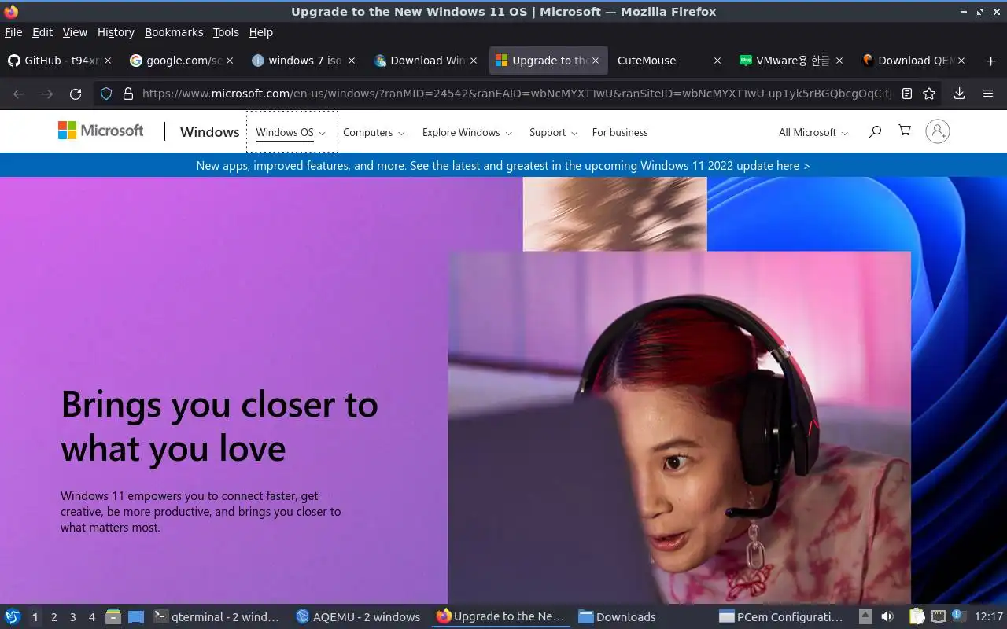Open qterminal in the taskbar
The image size is (1007, 629).
pyautogui.click(x=218, y=616)
